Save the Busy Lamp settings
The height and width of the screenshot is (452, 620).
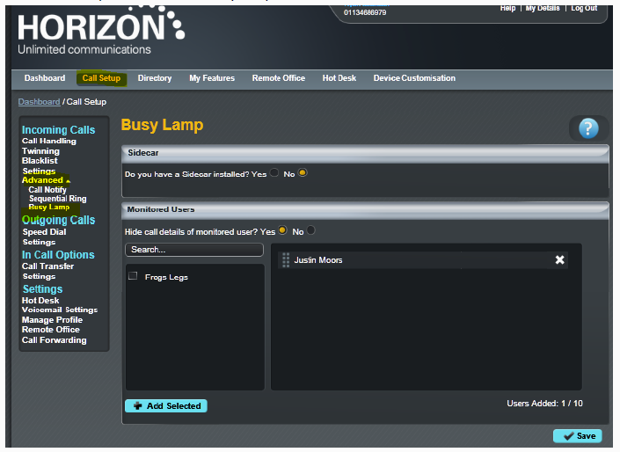tap(578, 436)
